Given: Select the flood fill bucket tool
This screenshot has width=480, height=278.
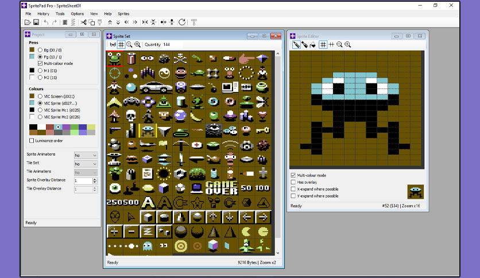Looking at the screenshot, I should pos(312,45).
